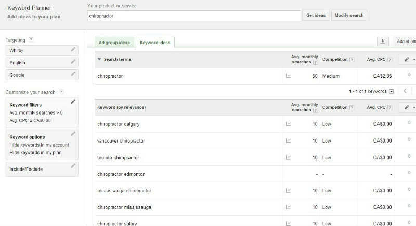Viewport: 416px width, 226px height.
Task: Click the download keyword ideas icon
Action: pyautogui.click(x=383, y=41)
